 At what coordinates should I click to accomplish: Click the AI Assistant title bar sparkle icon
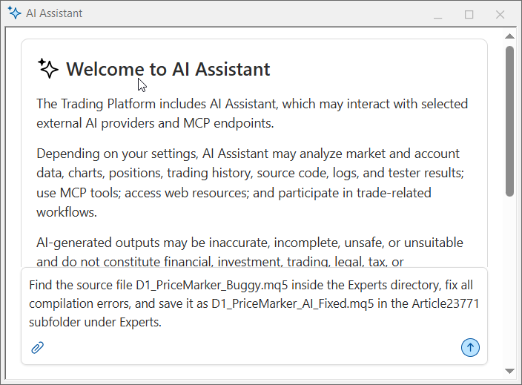pyautogui.click(x=14, y=13)
